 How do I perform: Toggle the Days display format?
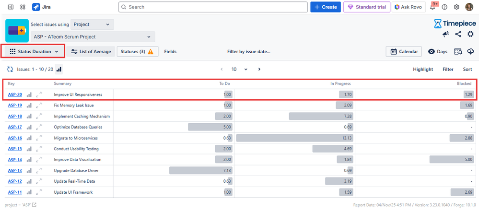(437, 52)
